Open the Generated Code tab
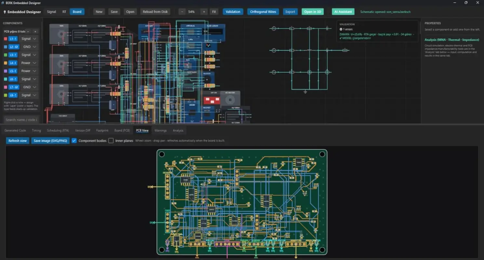 (x=15, y=130)
